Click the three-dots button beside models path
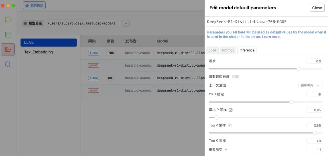 (x=126, y=23)
